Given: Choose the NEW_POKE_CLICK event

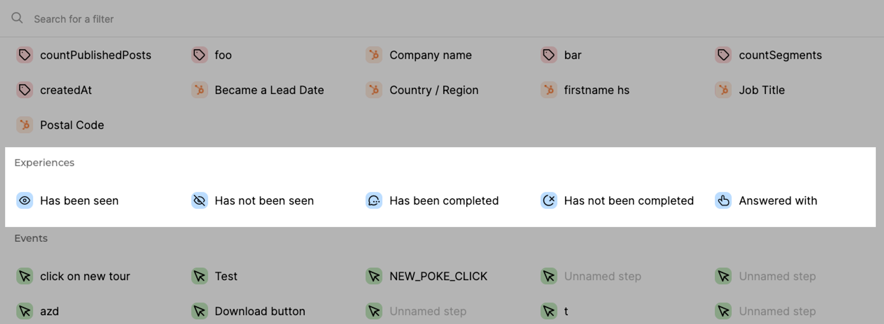Looking at the screenshot, I should pos(438,276).
